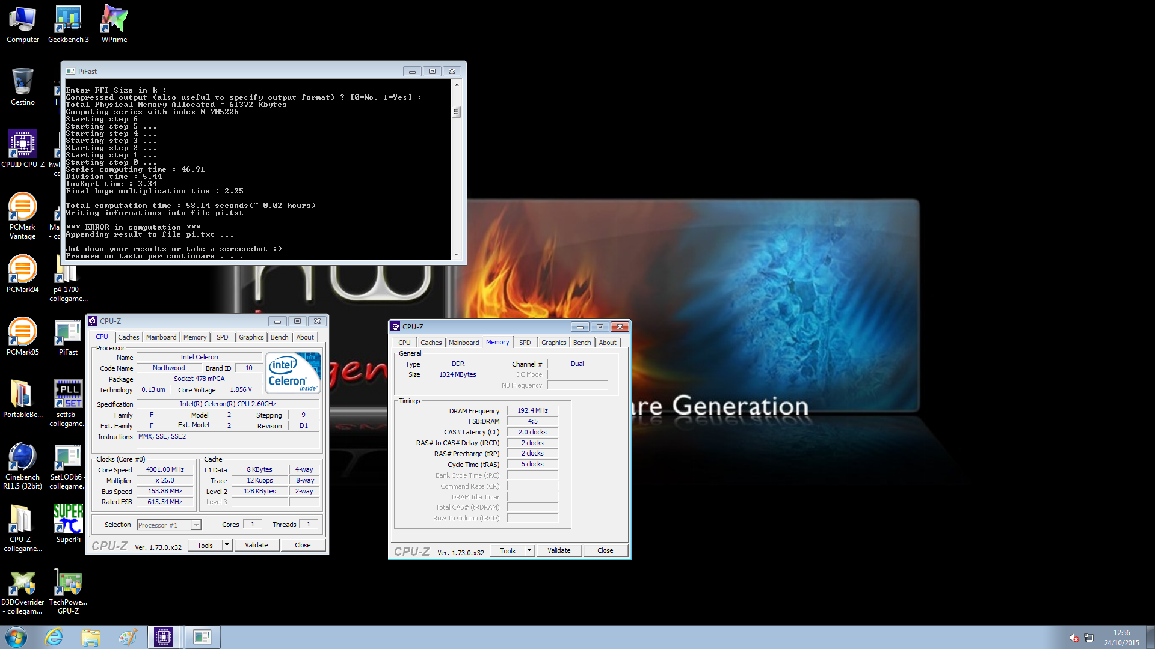Click Show desktop strip on taskbar
The image size is (1155, 649).
1150,637
